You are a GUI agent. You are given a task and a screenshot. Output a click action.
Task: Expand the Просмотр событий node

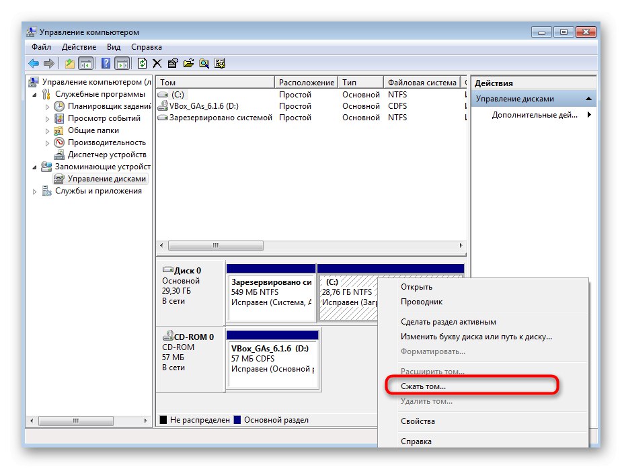tap(47, 119)
